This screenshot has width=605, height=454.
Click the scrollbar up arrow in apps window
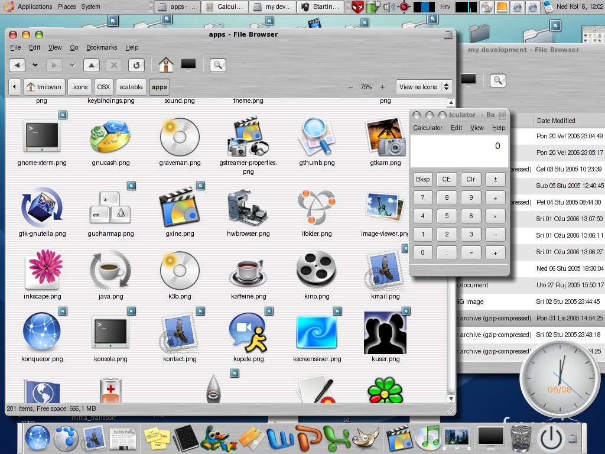(x=451, y=103)
